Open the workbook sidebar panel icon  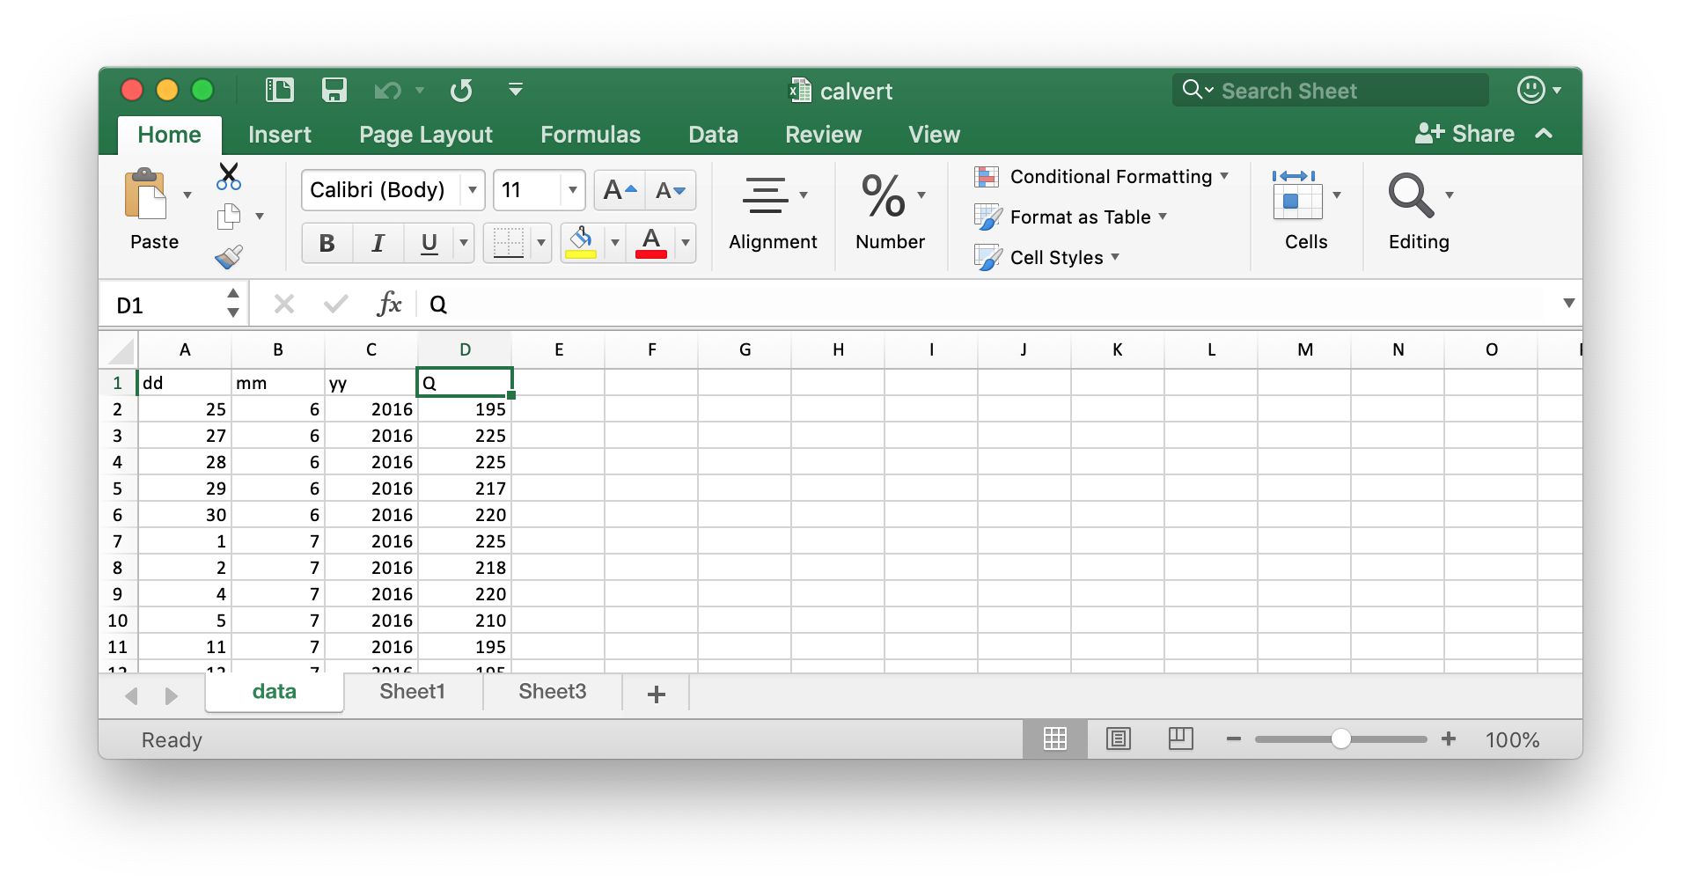[280, 90]
